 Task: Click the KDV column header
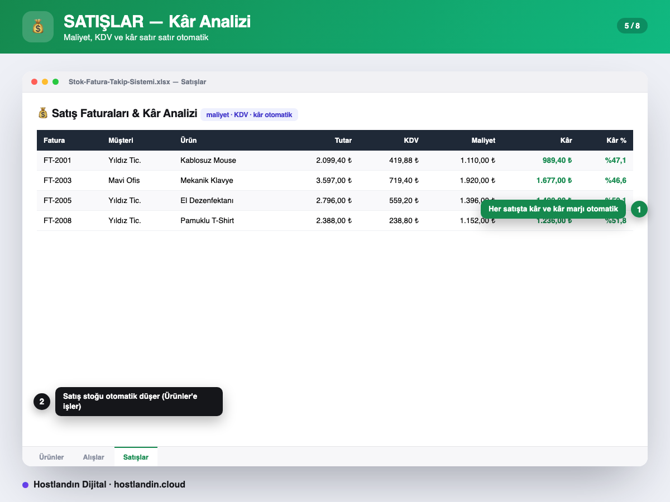(411, 141)
